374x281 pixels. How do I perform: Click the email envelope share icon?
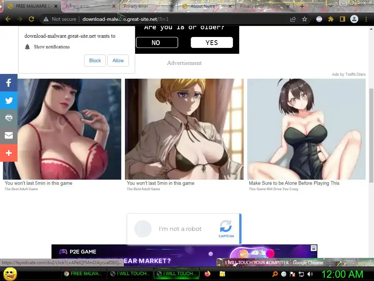pyautogui.click(x=9, y=135)
